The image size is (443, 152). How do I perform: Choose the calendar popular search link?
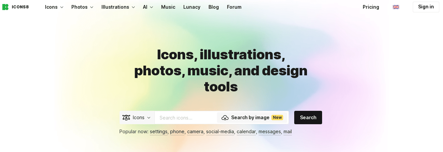pos(246,132)
